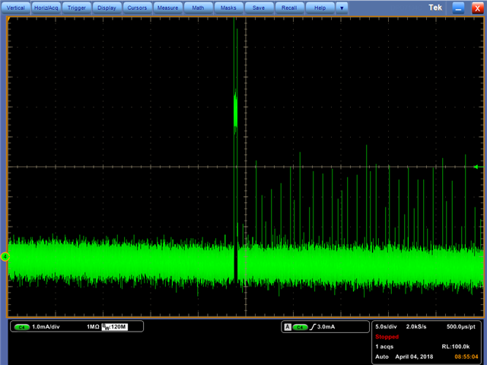
Task: Click the April 04, 2018 date readout
Action: tap(414, 357)
